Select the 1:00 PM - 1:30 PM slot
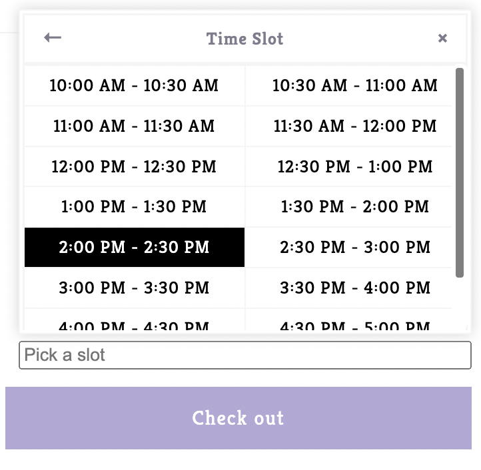The height and width of the screenshot is (470, 481). pos(135,206)
